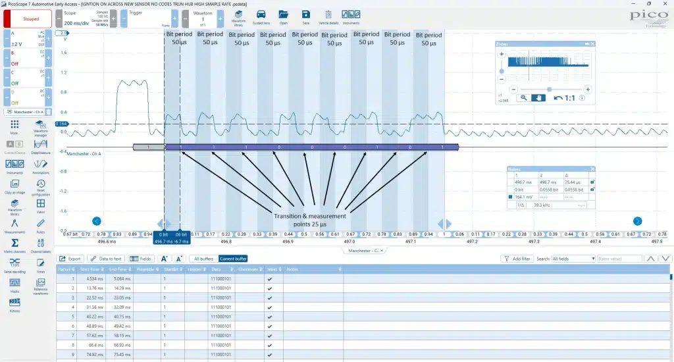Go to previous waveform with left circle arrow
The image size is (674, 362).
(x=97, y=221)
